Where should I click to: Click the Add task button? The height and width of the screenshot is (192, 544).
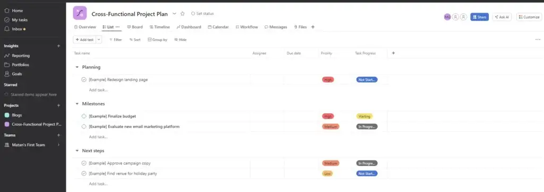click(x=84, y=40)
